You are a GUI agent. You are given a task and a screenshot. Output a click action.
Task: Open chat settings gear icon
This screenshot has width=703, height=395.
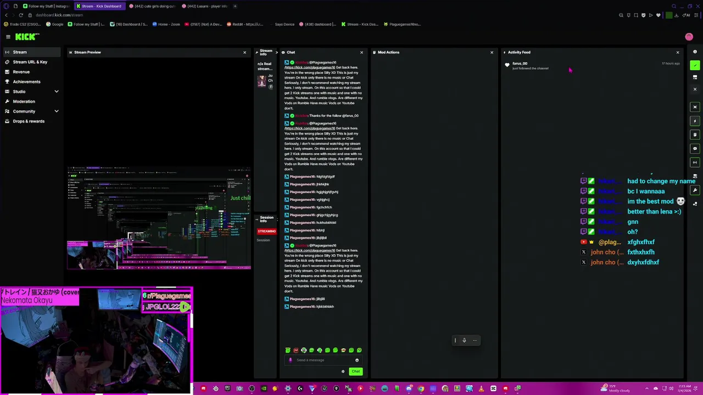[343, 371]
